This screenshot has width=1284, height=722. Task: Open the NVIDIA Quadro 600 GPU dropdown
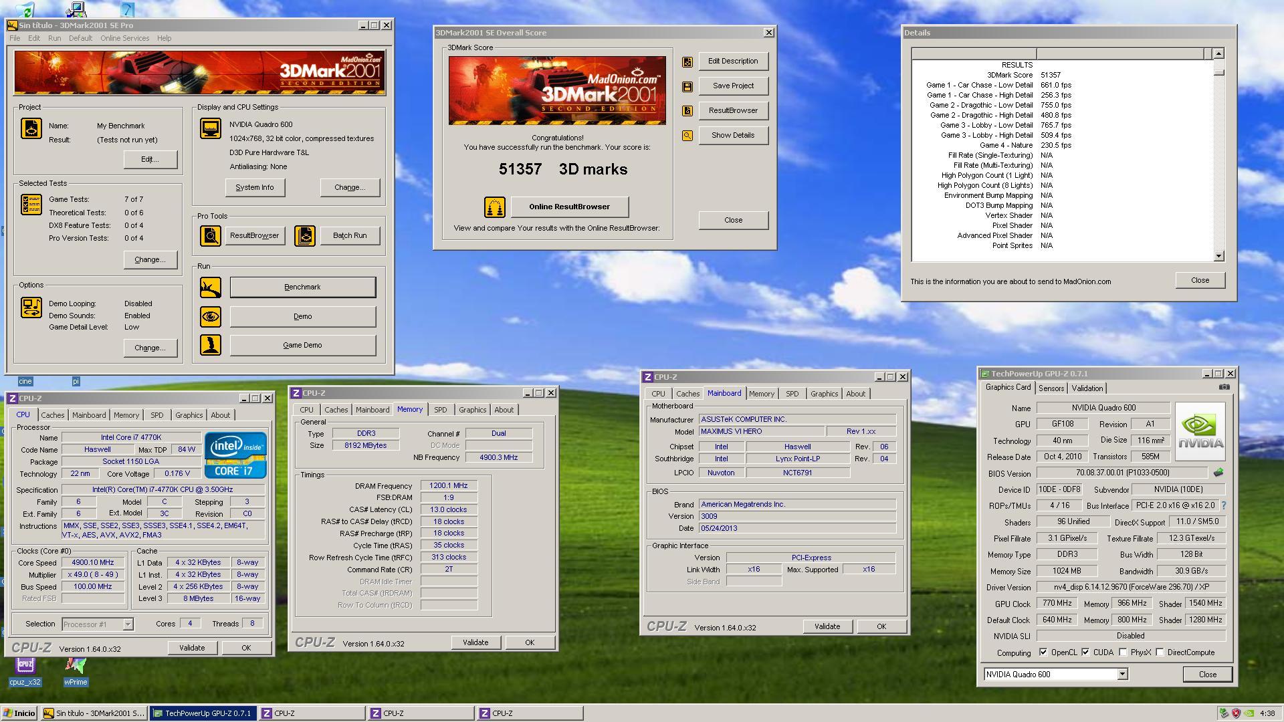(x=1122, y=675)
